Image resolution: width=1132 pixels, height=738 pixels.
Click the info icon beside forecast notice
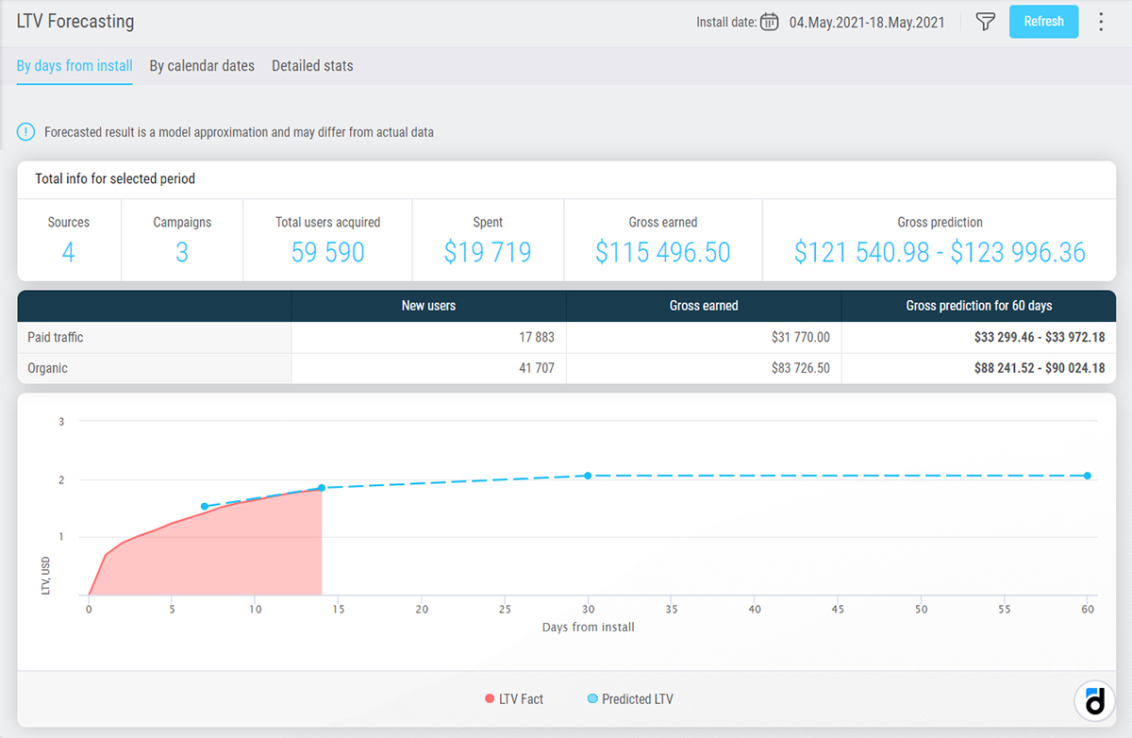(x=26, y=132)
